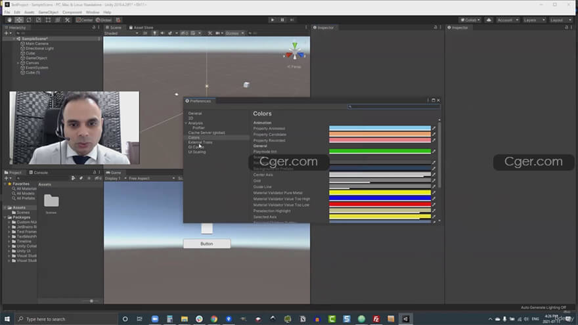This screenshot has width=578, height=325.
Task: Open the Window menu
Action: [x=93, y=12]
